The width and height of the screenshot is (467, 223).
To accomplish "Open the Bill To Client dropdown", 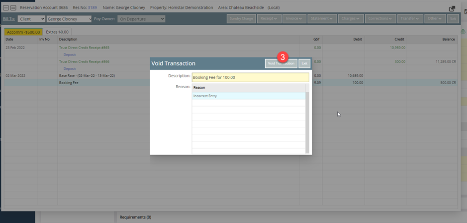I will pyautogui.click(x=31, y=19).
